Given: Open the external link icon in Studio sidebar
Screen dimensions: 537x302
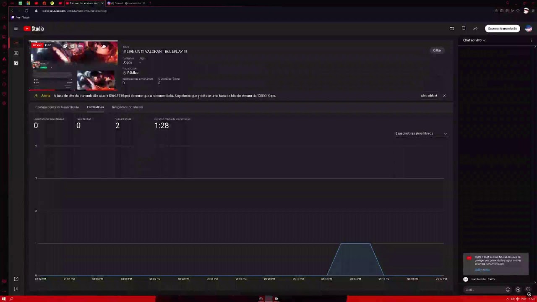Looking at the screenshot, I should [16, 279].
